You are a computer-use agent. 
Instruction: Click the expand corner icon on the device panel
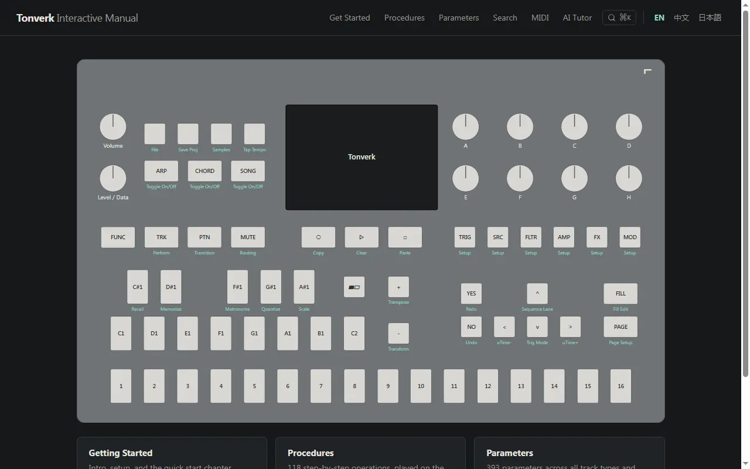[x=647, y=71]
